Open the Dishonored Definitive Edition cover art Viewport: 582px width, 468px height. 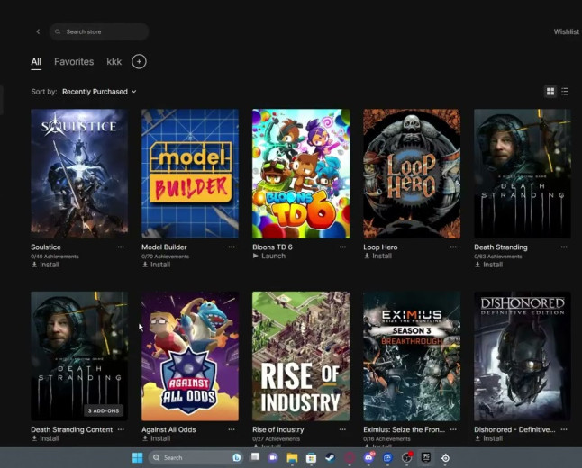click(x=523, y=356)
